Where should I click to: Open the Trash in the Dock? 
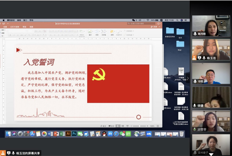tap(182, 134)
